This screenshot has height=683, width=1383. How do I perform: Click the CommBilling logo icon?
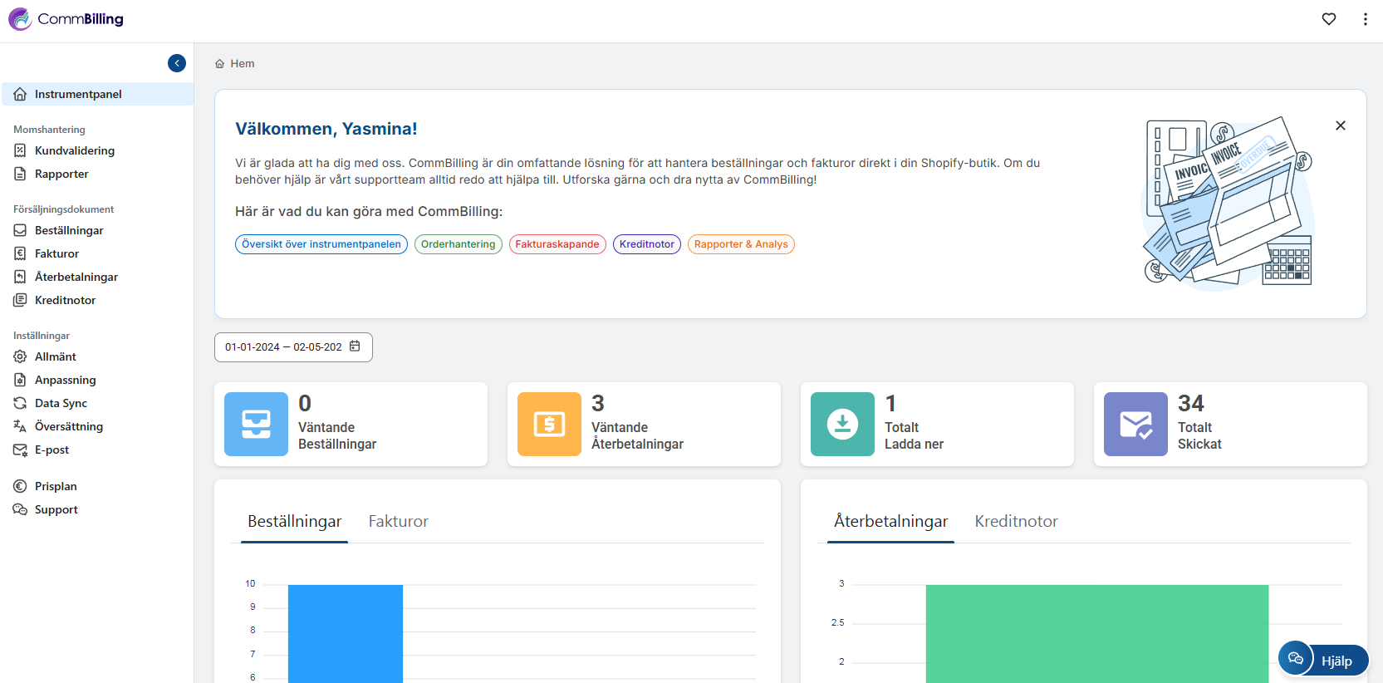20,19
